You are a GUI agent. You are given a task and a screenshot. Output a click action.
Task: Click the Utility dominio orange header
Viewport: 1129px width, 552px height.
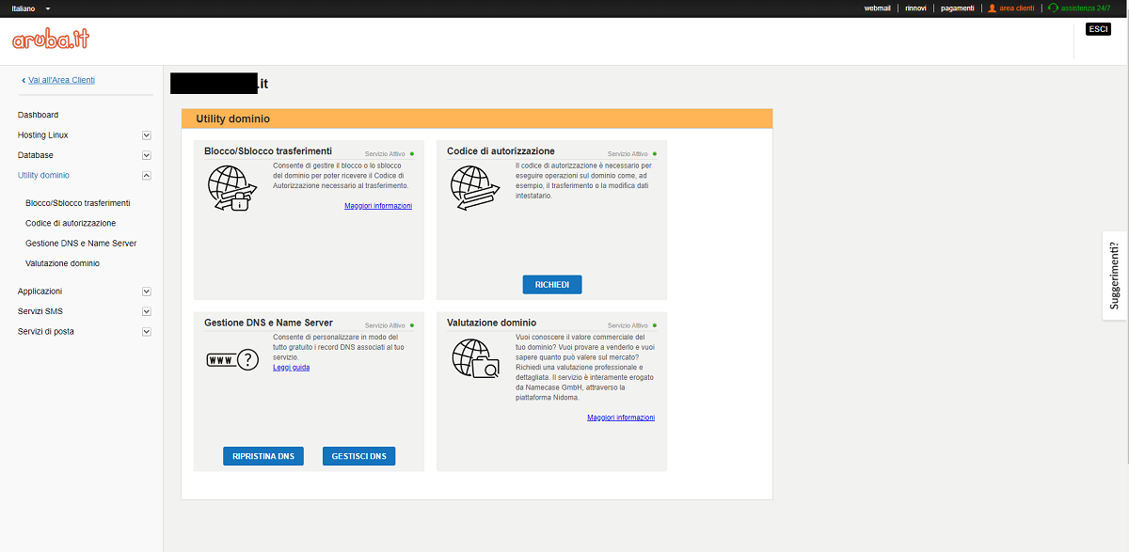pos(477,118)
